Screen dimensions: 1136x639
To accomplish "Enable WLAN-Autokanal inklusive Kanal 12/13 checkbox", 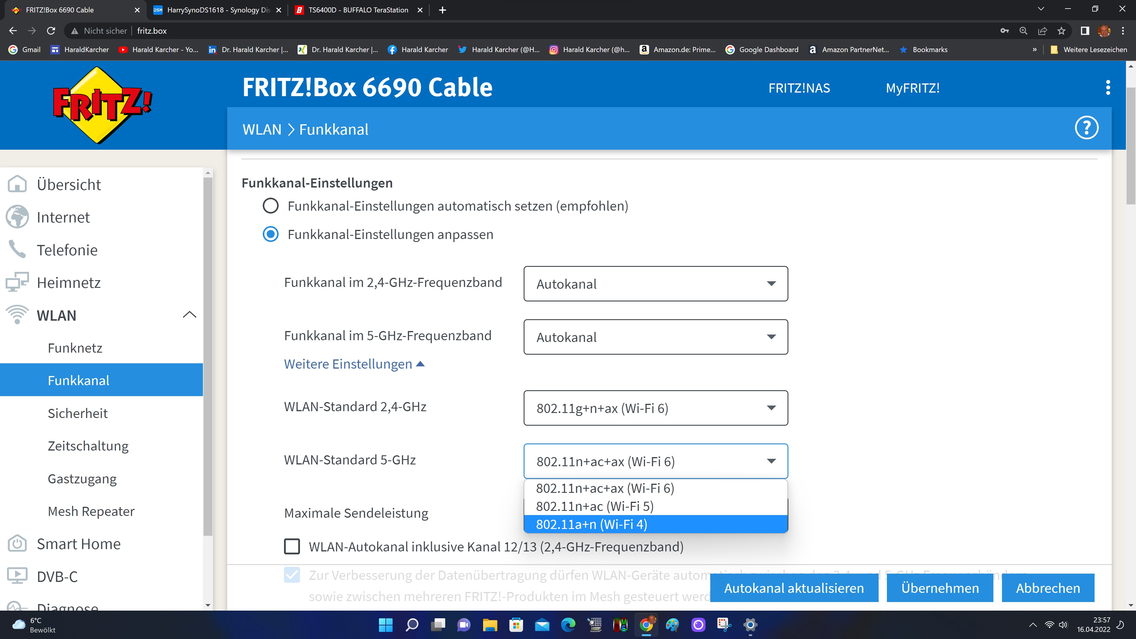I will [292, 547].
